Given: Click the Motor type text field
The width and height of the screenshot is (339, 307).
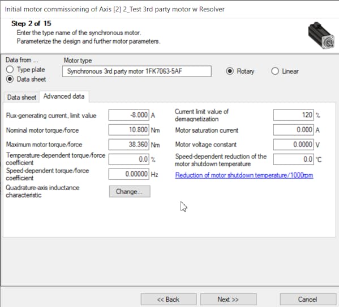Looking at the screenshot, I should [x=136, y=72].
